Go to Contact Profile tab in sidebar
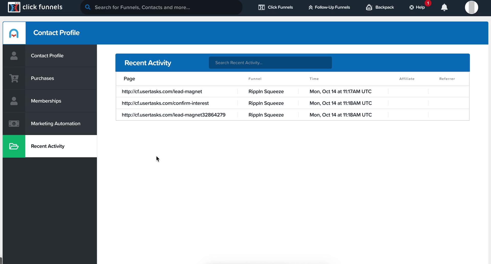491x264 pixels. point(50,56)
